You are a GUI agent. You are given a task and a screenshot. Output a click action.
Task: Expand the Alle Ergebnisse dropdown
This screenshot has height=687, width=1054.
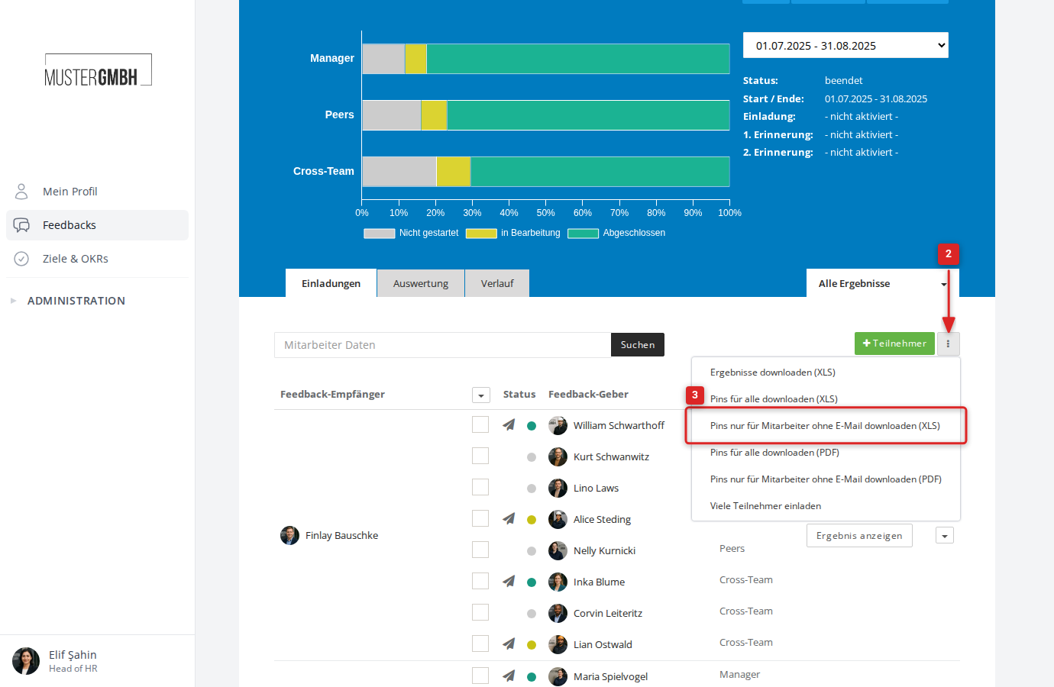[x=882, y=283]
